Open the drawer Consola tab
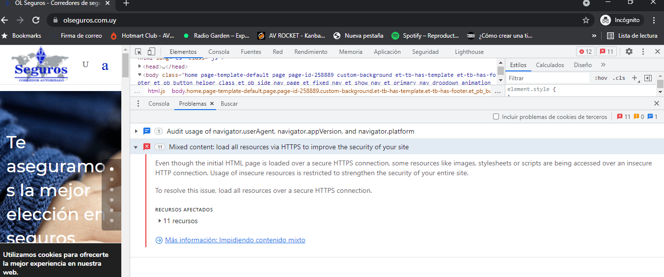664x277 pixels. tap(159, 104)
